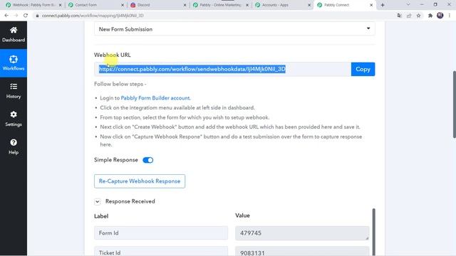
Task: Click the 479745 value field
Action: click(302, 233)
